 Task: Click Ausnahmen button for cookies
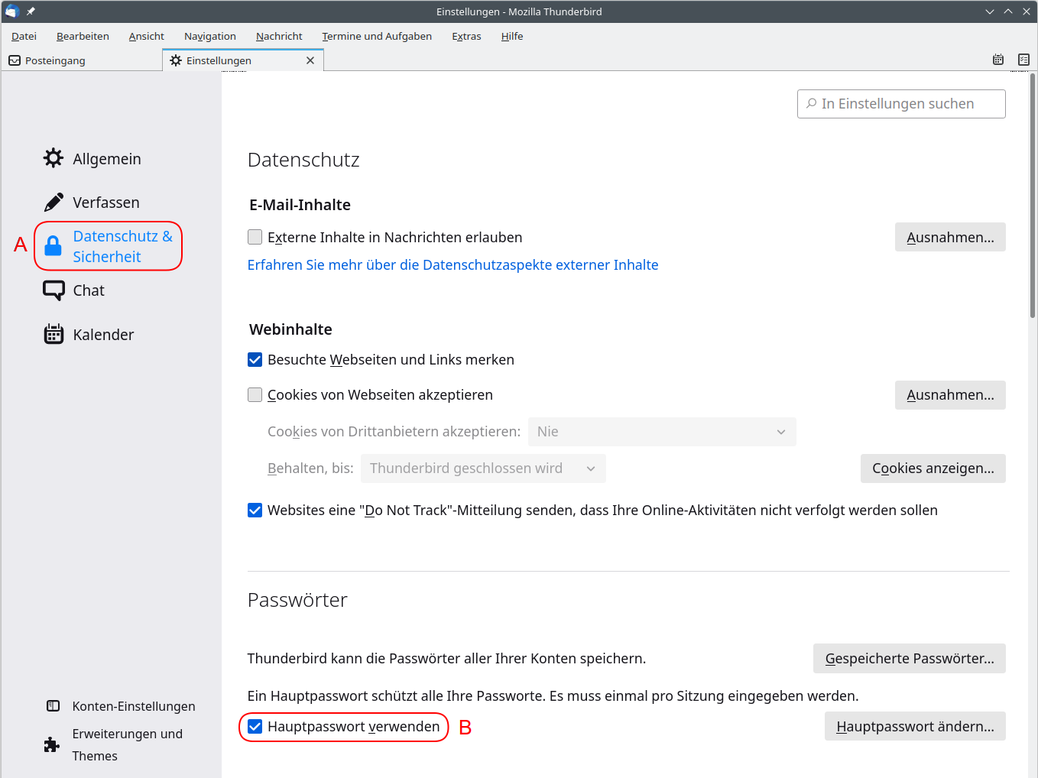click(x=950, y=395)
